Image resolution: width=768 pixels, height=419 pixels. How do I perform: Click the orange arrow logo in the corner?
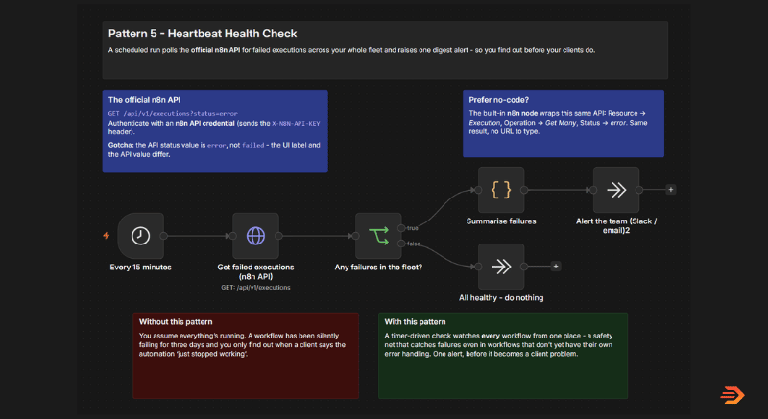click(x=732, y=395)
